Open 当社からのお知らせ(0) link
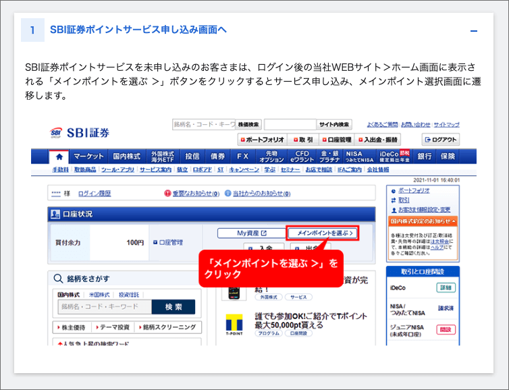Image resolution: width=509 pixels, height=390 pixels. [x=261, y=194]
